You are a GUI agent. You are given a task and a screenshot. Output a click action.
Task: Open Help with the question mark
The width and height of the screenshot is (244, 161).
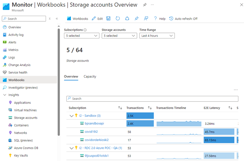(160, 19)
